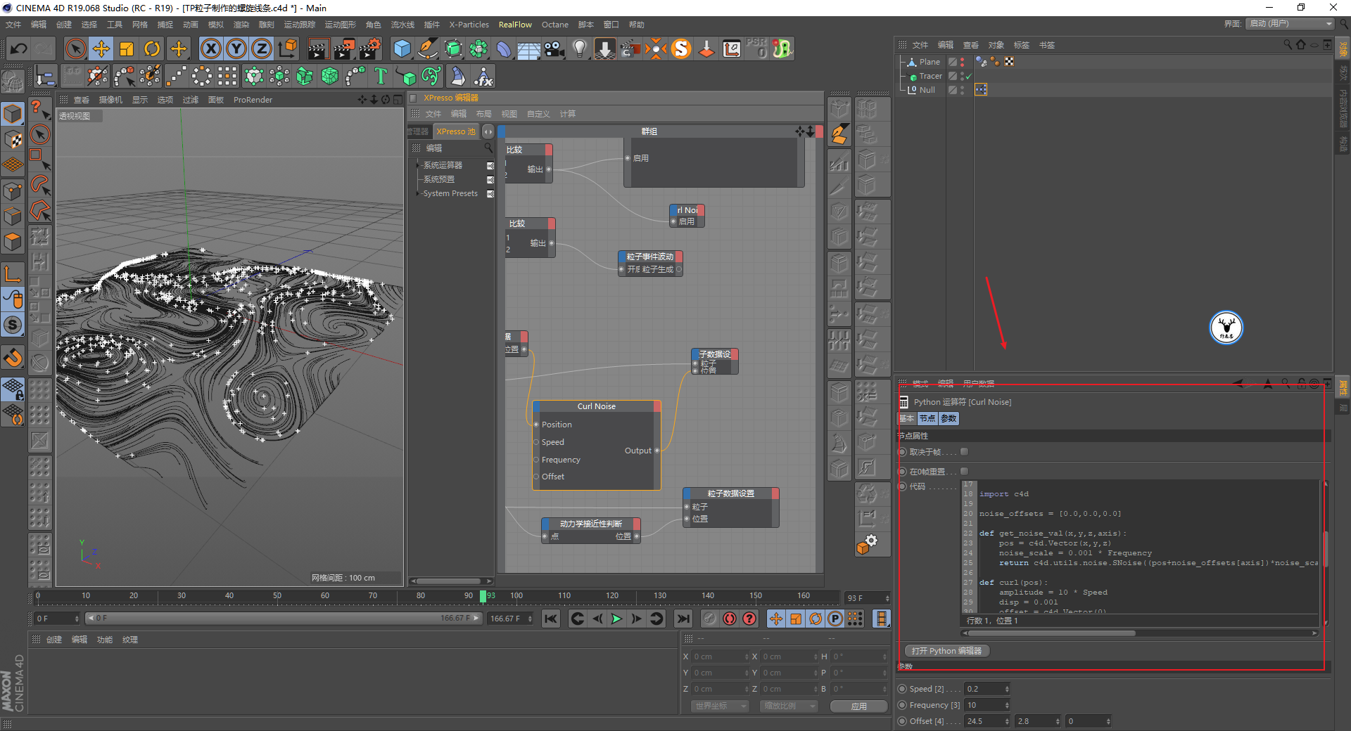Toggle visibility dots for Plane object
The height and width of the screenshot is (731, 1351).
[962, 62]
